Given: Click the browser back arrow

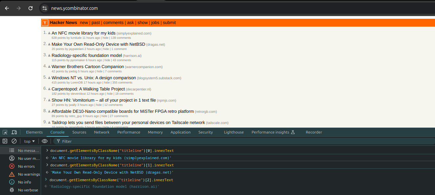Looking at the screenshot, I should tap(7, 8).
